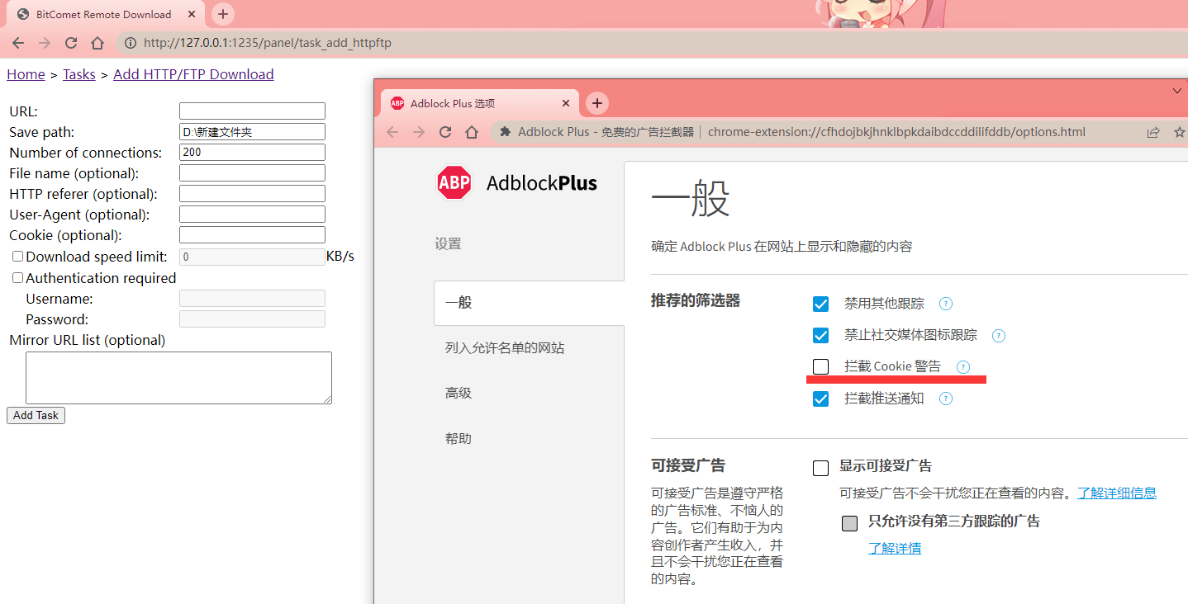Screen dimensions: 1188x604
Task: Close the Adblock Plus 选项 tab
Action: (x=566, y=103)
